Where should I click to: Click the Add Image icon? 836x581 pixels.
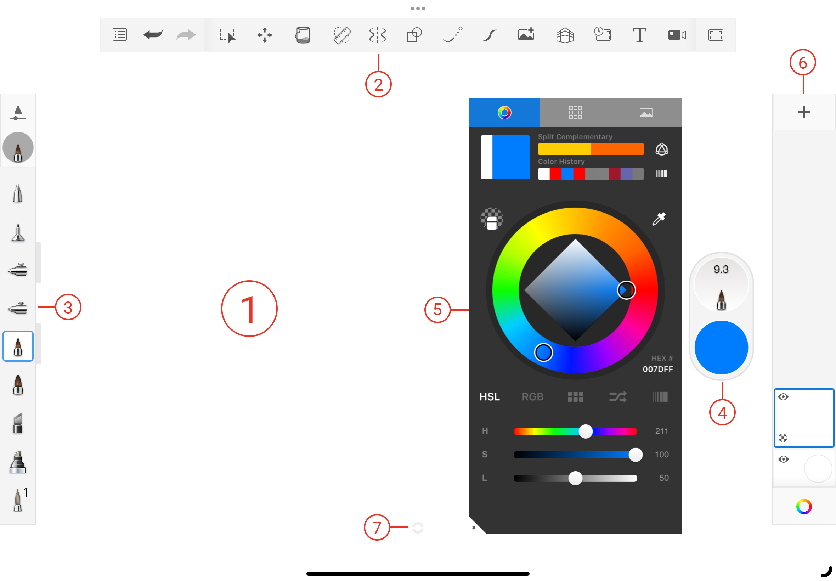click(x=526, y=35)
